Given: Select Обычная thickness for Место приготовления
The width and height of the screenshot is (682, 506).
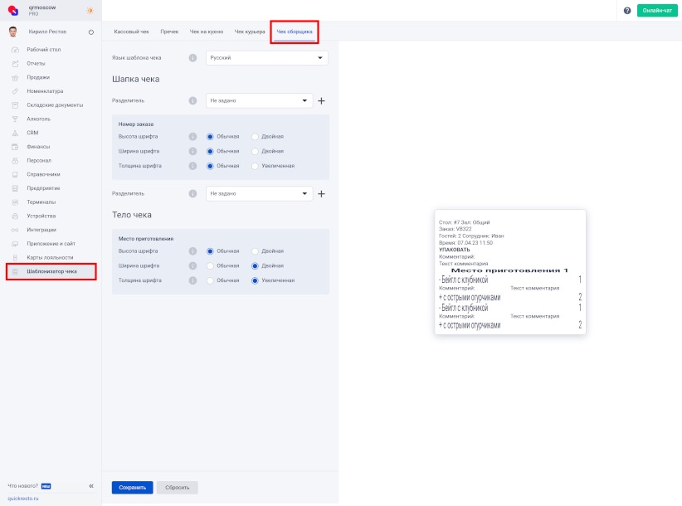Looking at the screenshot, I should (210, 281).
